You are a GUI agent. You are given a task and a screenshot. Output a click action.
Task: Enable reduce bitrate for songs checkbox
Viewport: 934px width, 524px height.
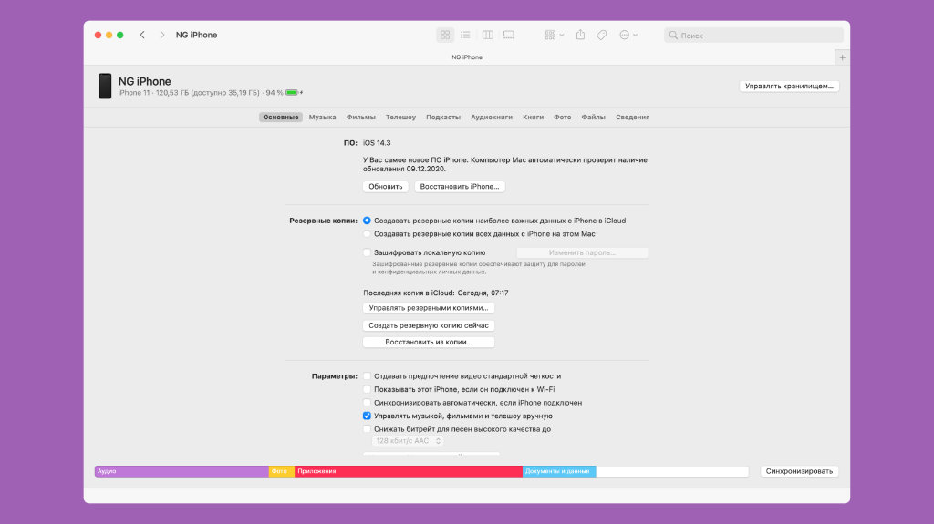[x=367, y=429]
